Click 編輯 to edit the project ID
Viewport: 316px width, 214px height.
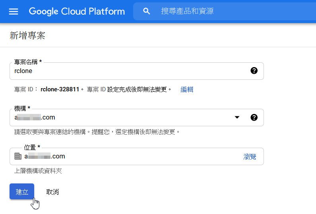(187, 89)
